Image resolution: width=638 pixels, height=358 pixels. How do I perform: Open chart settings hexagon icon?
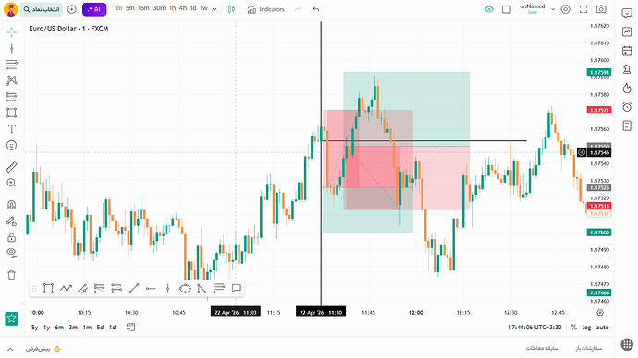[566, 9]
